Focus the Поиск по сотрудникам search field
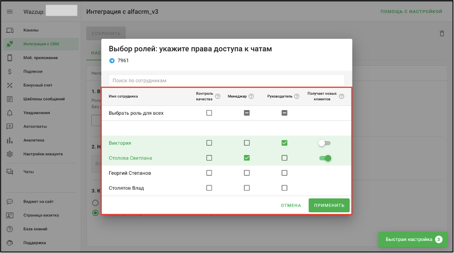Viewport: 454px width, 253px height. coord(226,80)
